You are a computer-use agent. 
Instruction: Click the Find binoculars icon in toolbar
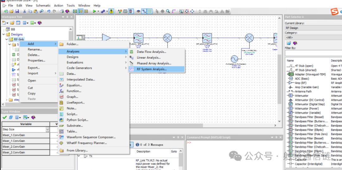tap(41, 11)
